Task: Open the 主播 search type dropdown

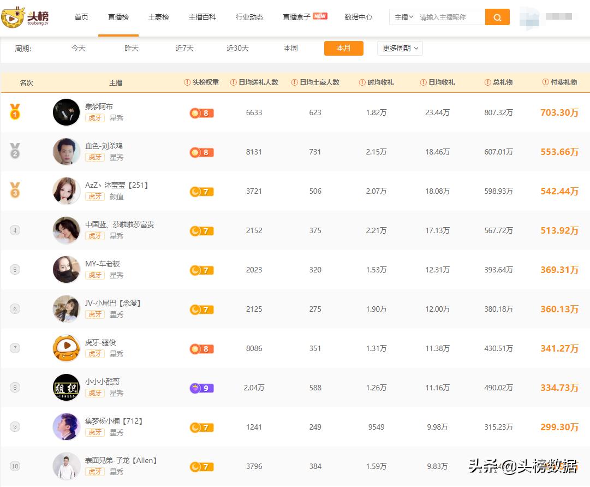Action: click(x=404, y=17)
